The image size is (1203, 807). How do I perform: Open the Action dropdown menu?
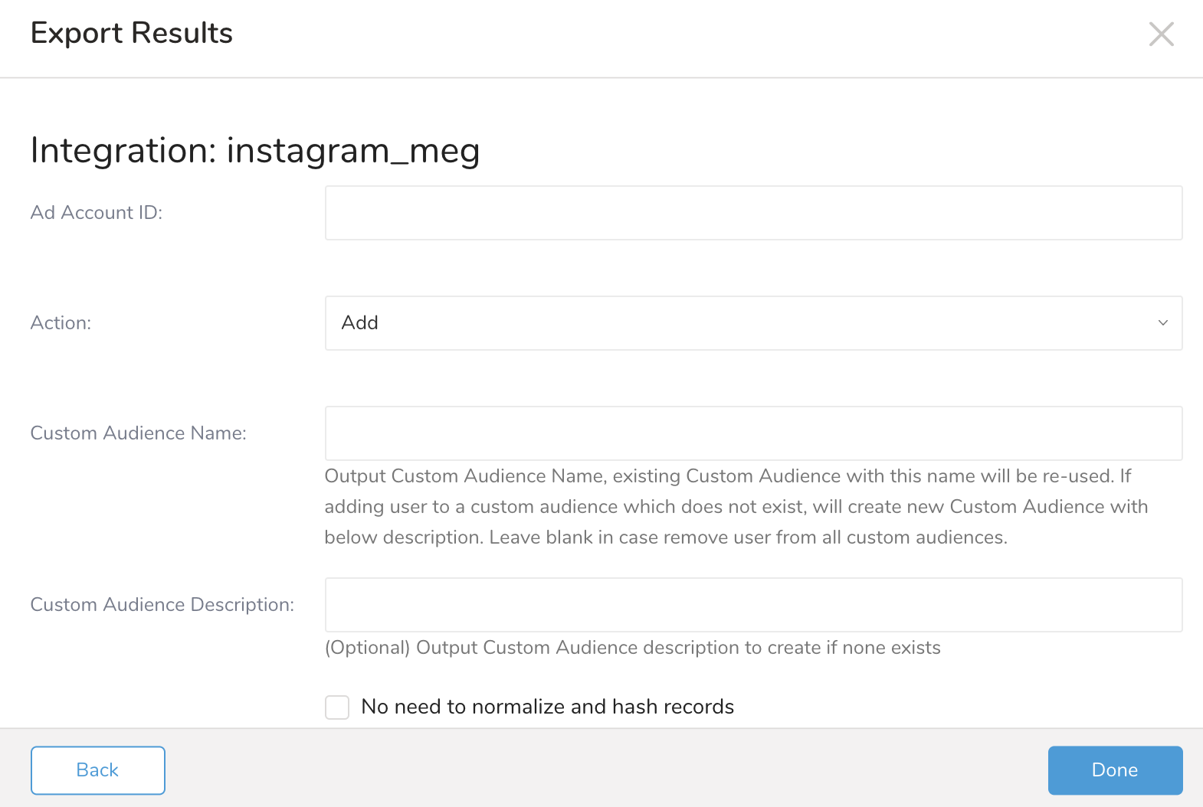point(753,323)
